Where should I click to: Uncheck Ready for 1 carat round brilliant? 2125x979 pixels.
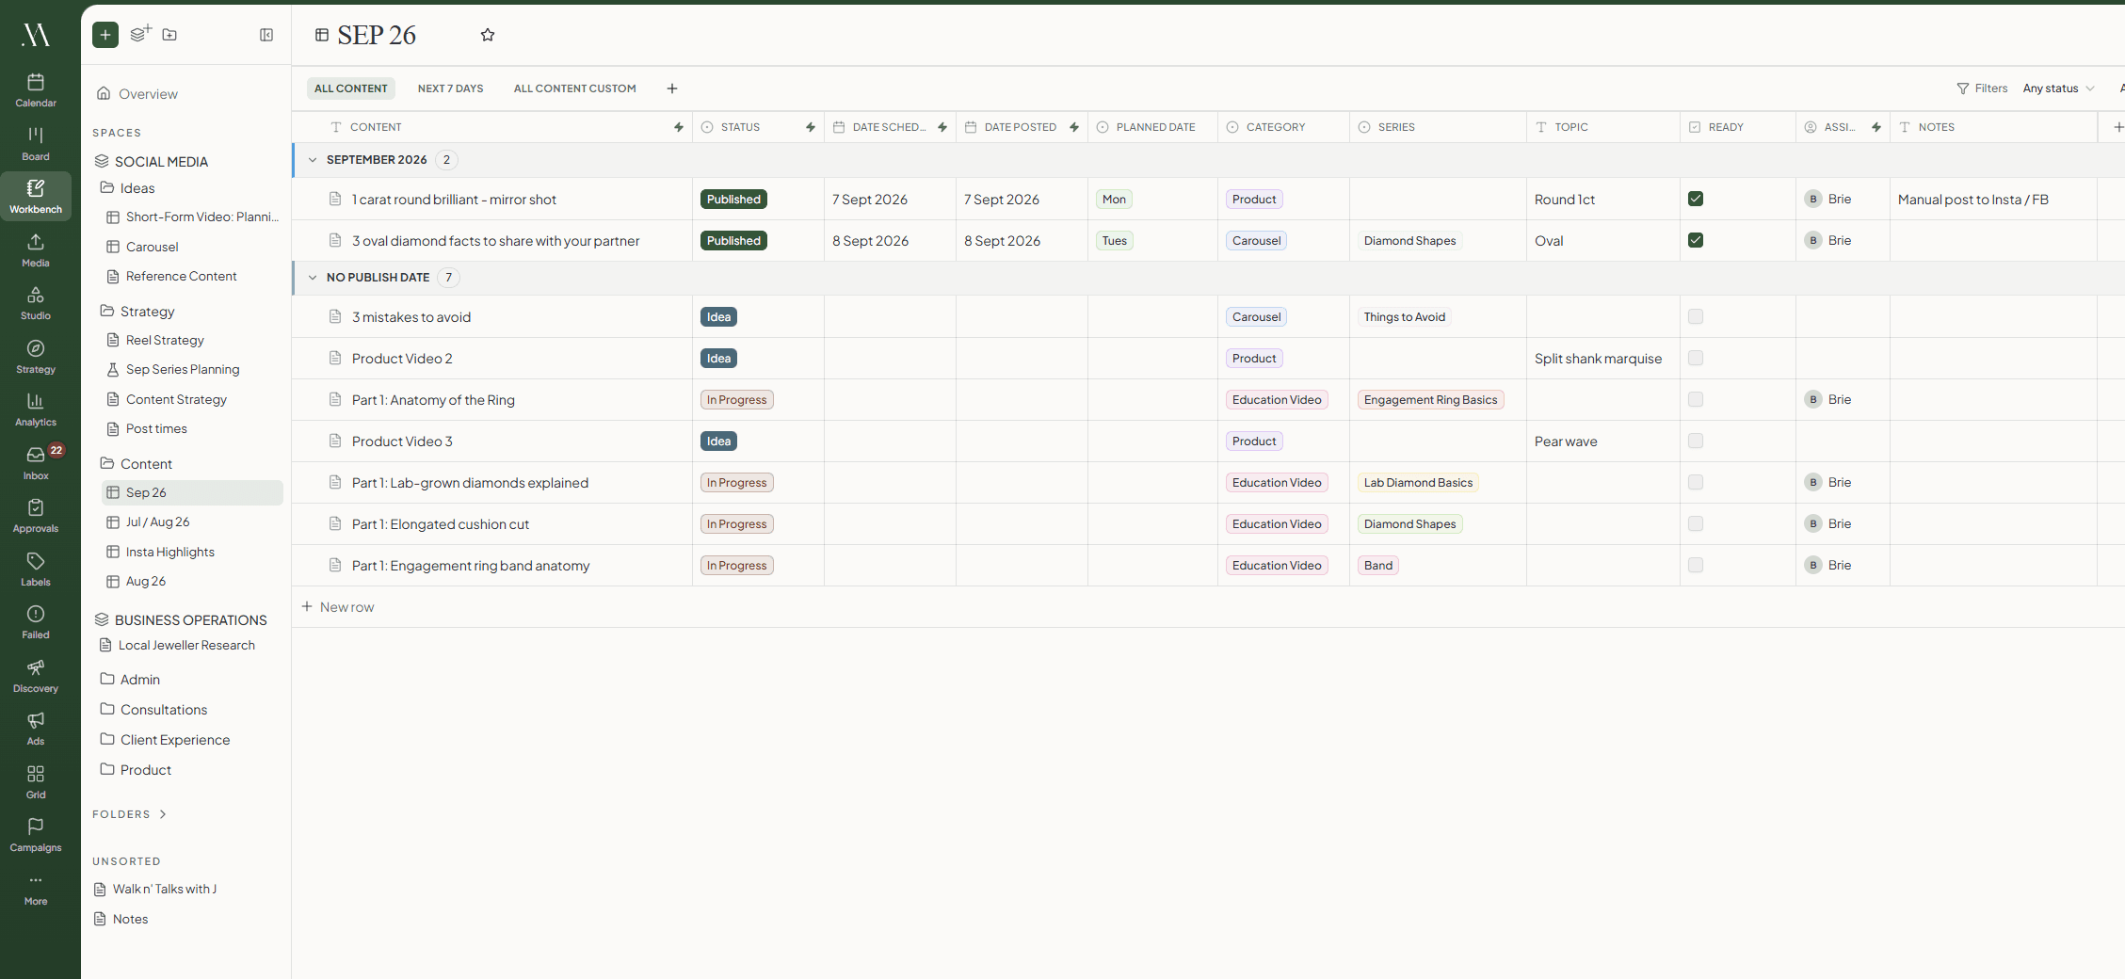1696,199
